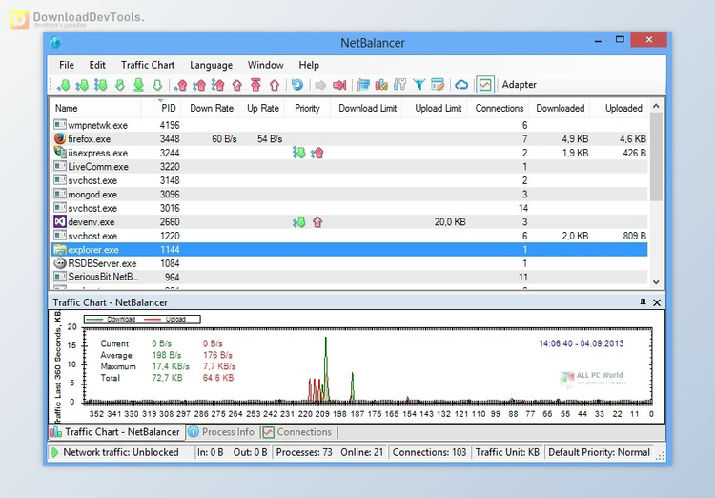This screenshot has width=715, height=498.
Task: Sort by the Uploaded column header
Action: (x=620, y=108)
